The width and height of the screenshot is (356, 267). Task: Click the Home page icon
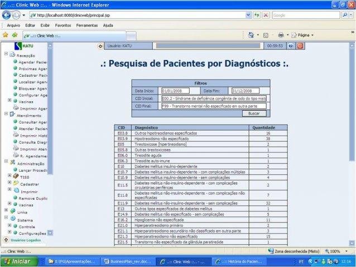[251, 35]
